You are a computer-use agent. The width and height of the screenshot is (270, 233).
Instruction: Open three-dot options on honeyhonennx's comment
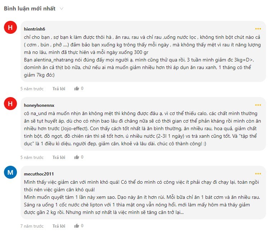(x=258, y=105)
